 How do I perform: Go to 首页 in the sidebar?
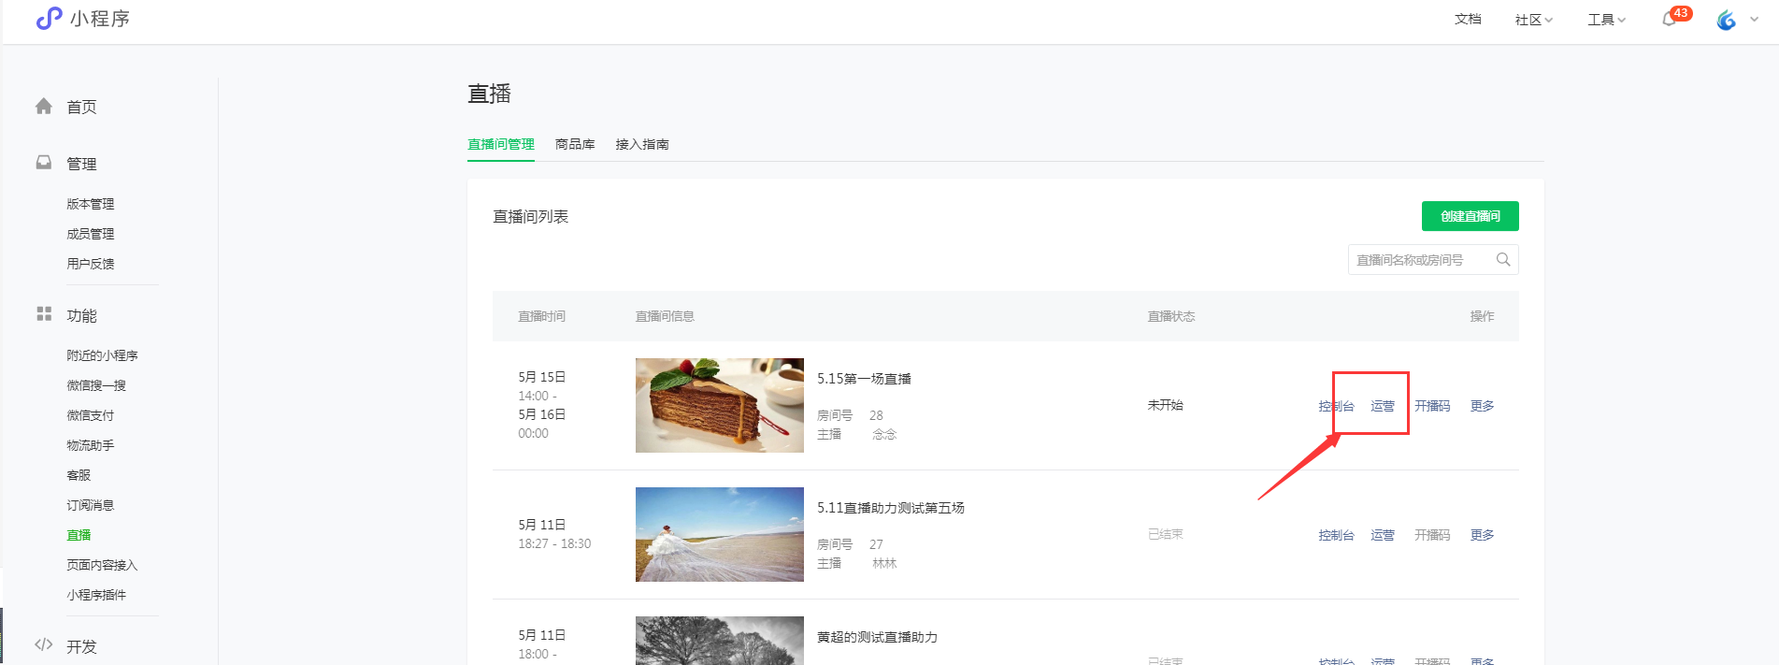coord(81,108)
